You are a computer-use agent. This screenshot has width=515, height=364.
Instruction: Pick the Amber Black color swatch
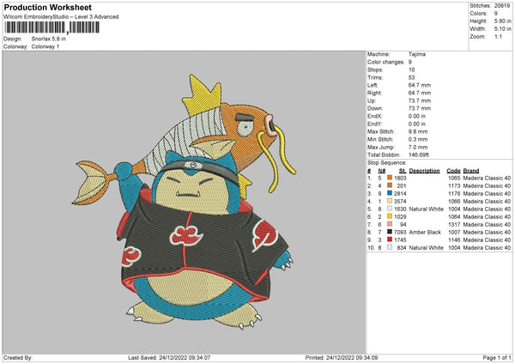coord(388,232)
